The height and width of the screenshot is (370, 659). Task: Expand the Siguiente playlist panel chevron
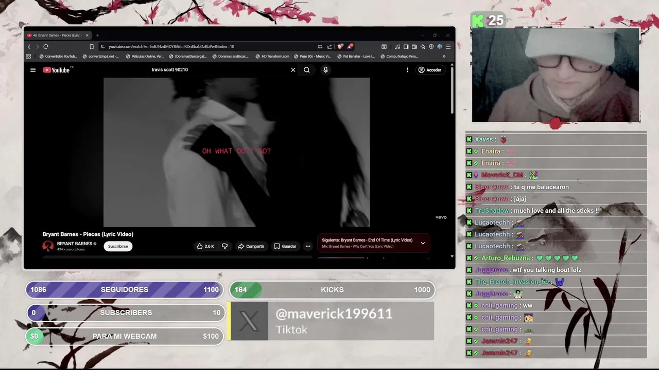423,243
